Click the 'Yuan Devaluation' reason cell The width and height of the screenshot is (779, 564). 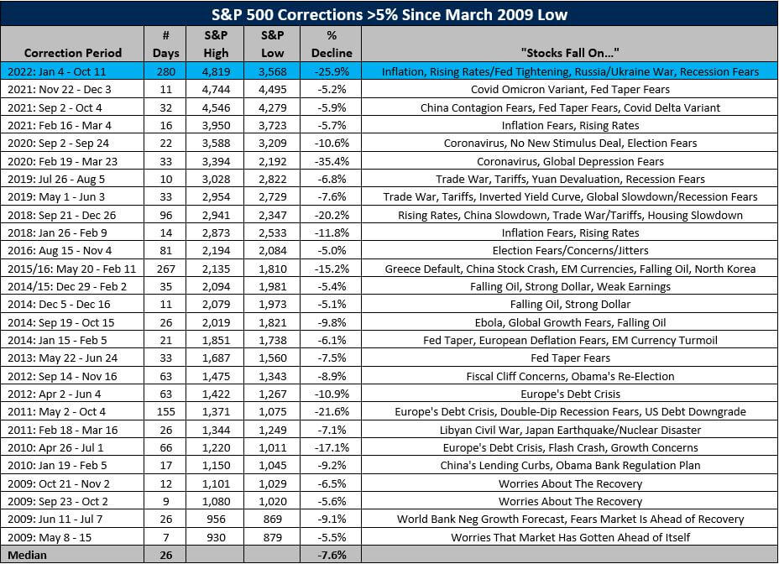570,179
